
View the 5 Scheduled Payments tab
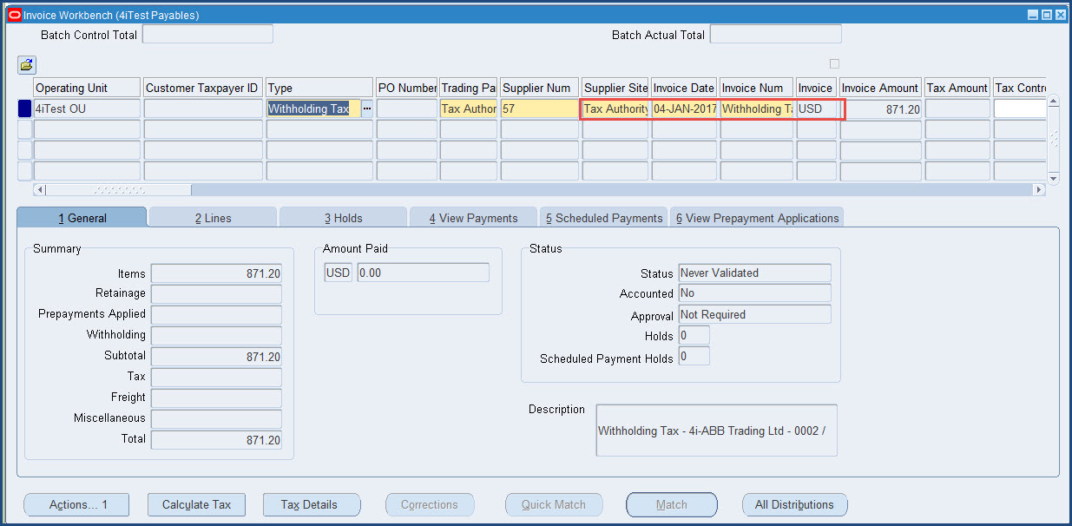click(x=603, y=217)
